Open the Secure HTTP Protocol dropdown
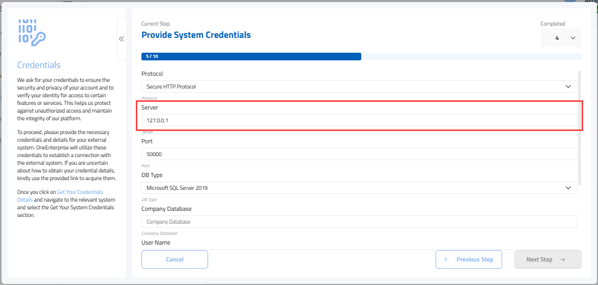The width and height of the screenshot is (598, 285). click(x=359, y=87)
